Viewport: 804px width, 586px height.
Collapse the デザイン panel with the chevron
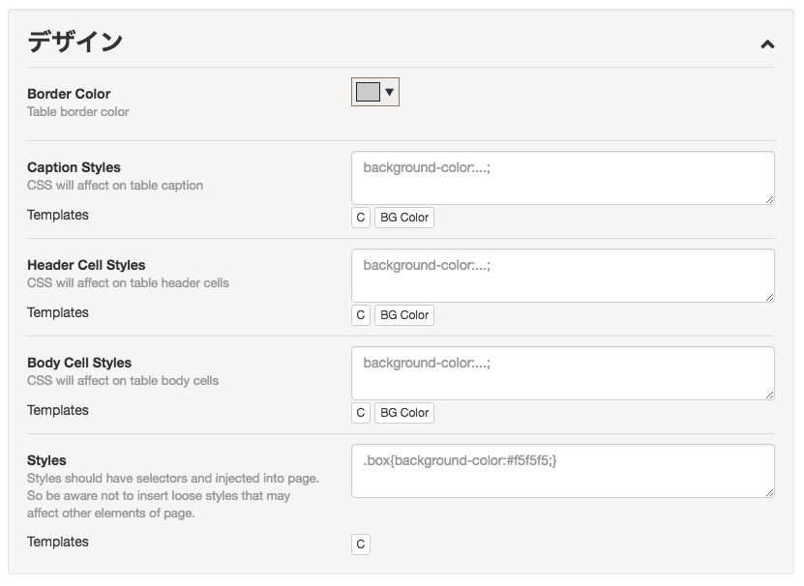point(767,44)
